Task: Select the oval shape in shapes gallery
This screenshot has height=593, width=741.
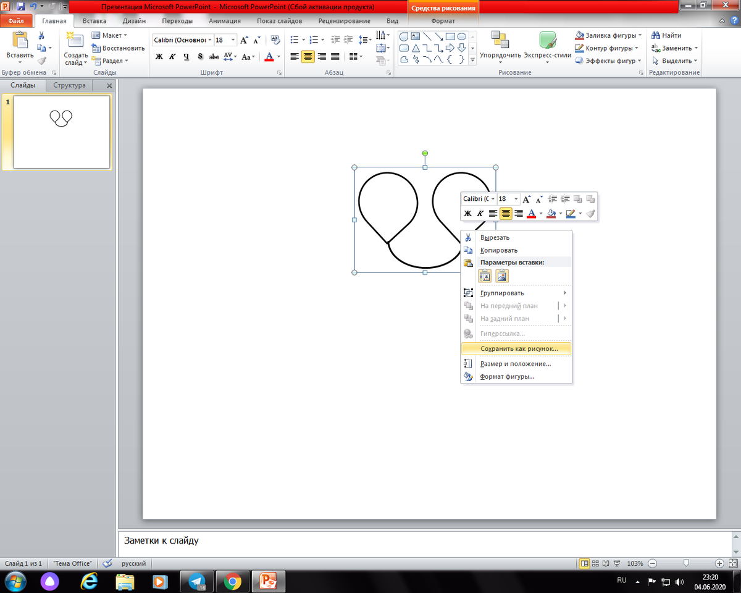Action: pyautogui.click(x=461, y=36)
